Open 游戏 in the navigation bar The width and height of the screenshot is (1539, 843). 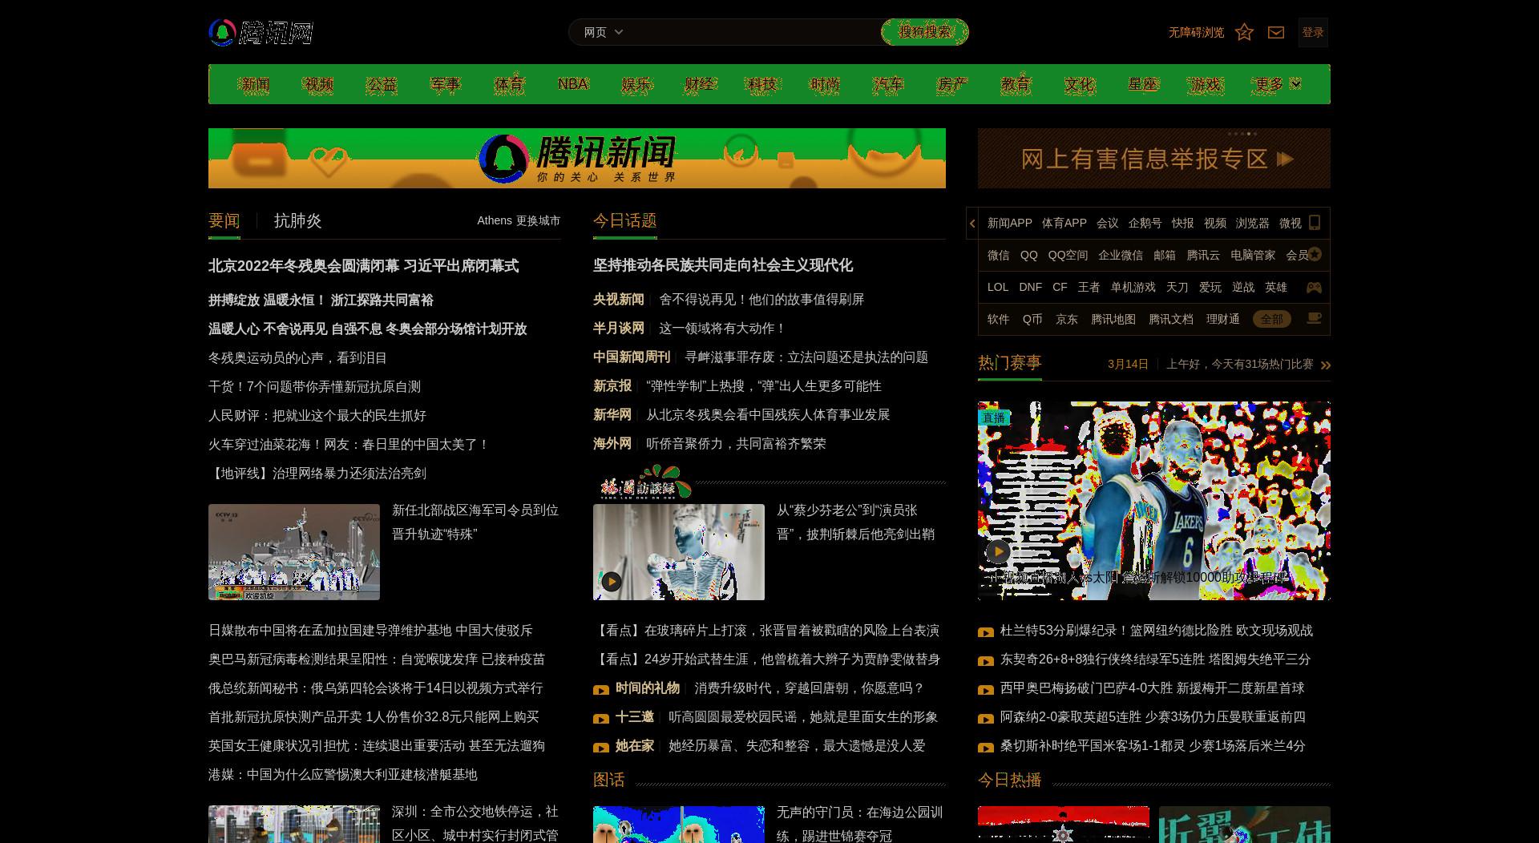point(1206,84)
